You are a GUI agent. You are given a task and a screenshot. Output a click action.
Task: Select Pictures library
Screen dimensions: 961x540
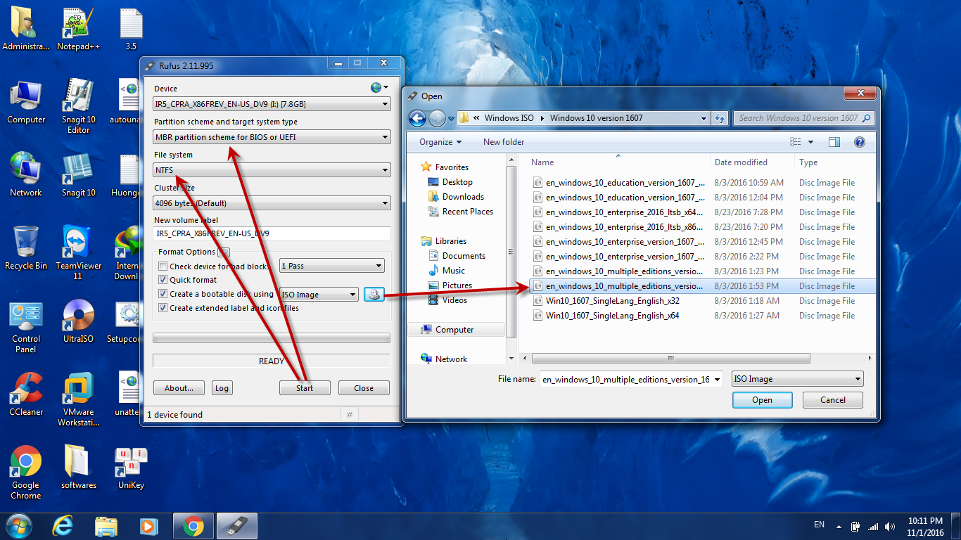point(457,285)
